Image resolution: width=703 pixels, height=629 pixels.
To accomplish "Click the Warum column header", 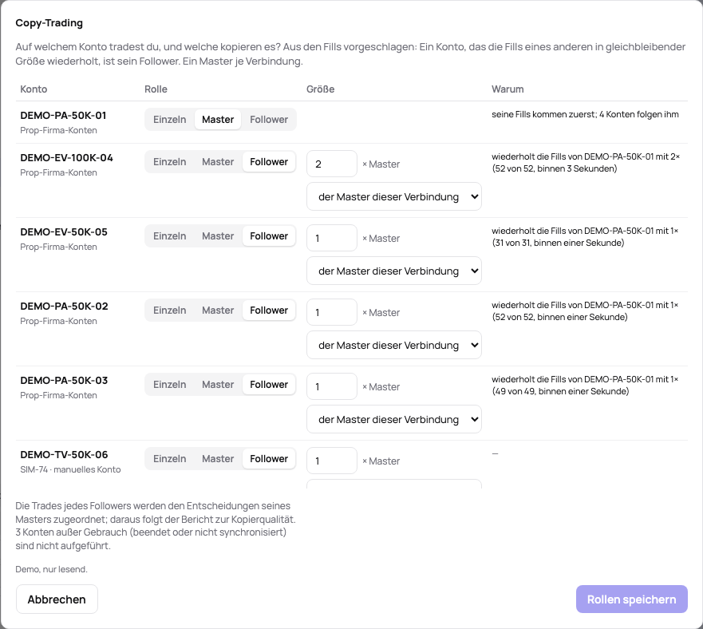I will [x=508, y=89].
